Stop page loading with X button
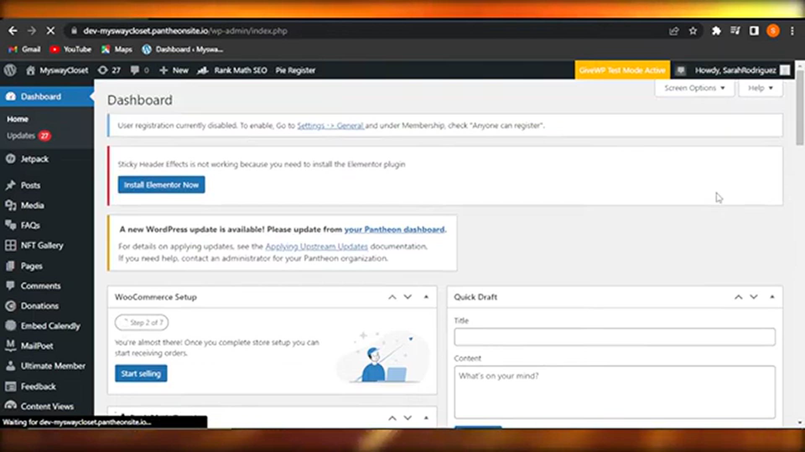805x452 pixels. (50, 31)
